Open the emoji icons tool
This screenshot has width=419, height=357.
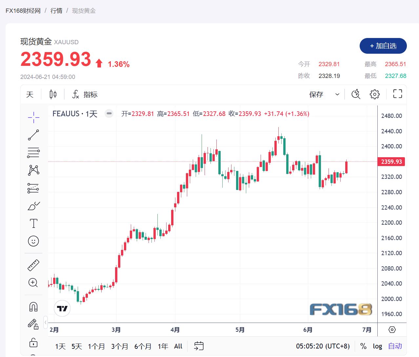click(33, 241)
